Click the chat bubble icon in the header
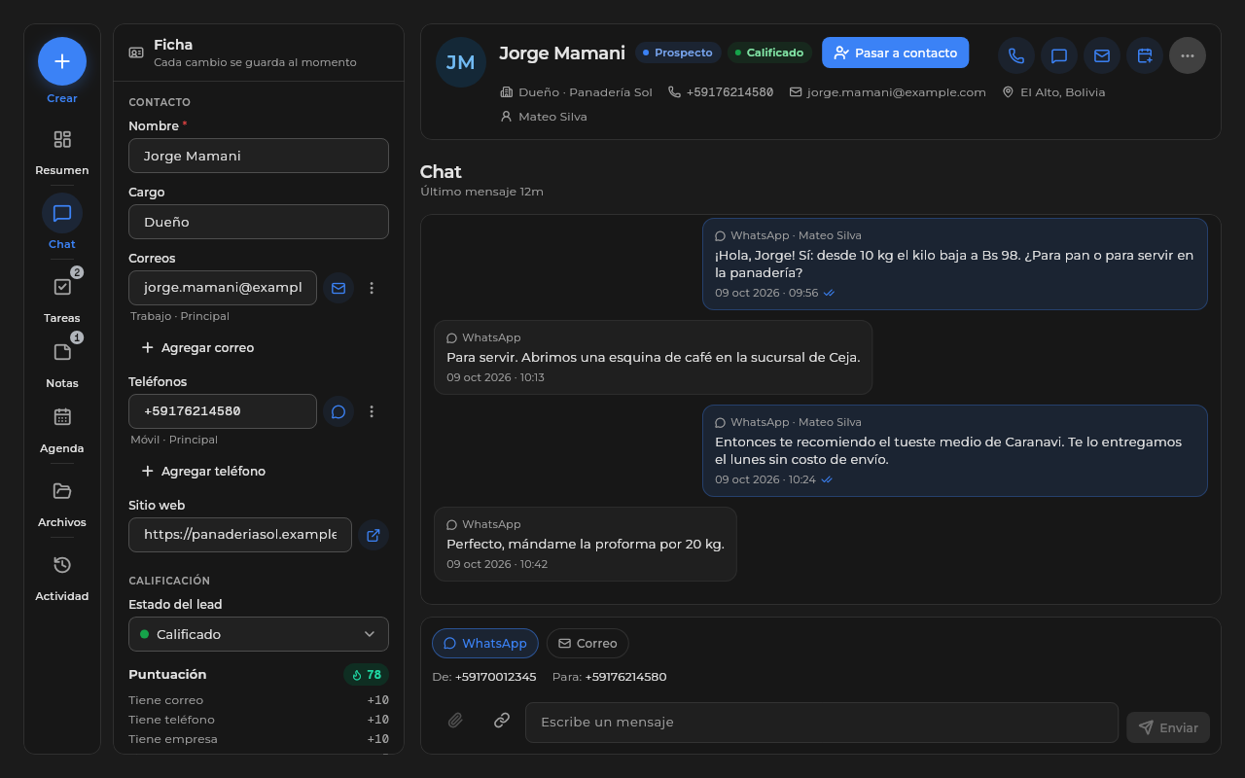 [1059, 55]
